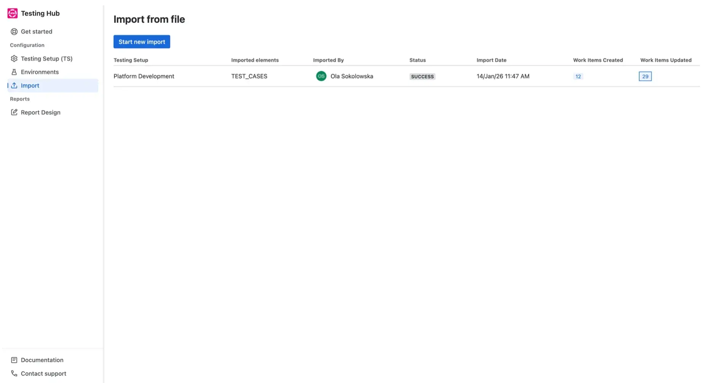Start a new import
The width and height of the screenshot is (701, 383).
coord(142,41)
